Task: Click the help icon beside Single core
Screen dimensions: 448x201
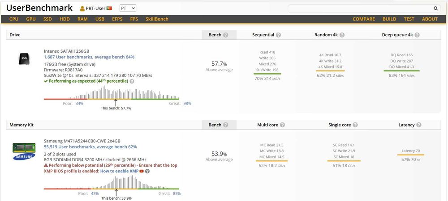Action: click(x=355, y=125)
